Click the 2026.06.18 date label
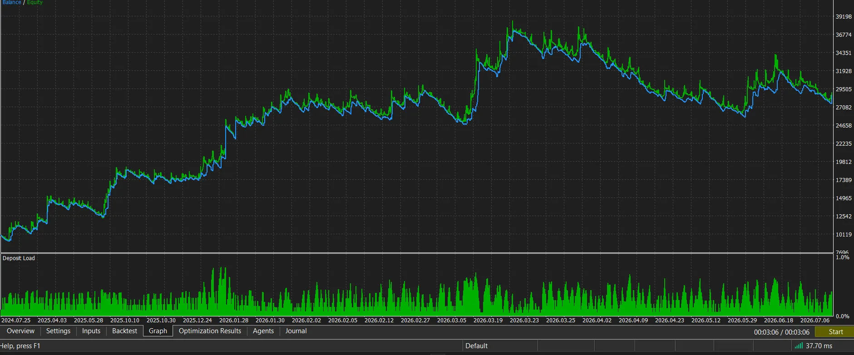Image resolution: width=854 pixels, height=355 pixels. point(779,320)
